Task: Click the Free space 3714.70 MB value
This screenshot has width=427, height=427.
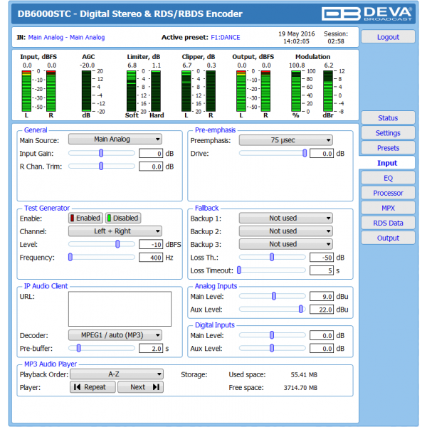Action: pos(300,388)
